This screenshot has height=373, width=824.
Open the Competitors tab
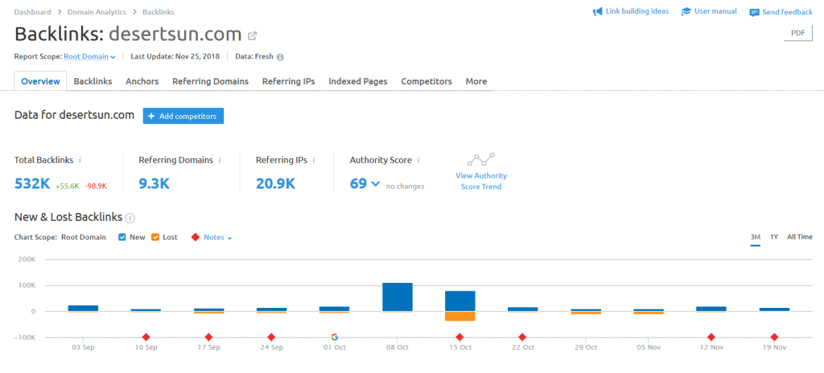(x=426, y=81)
